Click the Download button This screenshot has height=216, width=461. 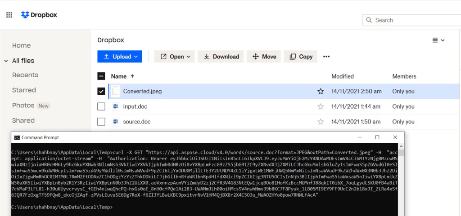point(221,57)
